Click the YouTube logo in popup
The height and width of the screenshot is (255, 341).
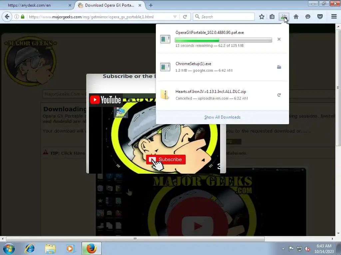pos(106,100)
